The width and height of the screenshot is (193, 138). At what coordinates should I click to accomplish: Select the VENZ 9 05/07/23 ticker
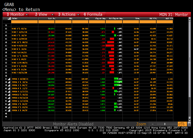click(19, 46)
